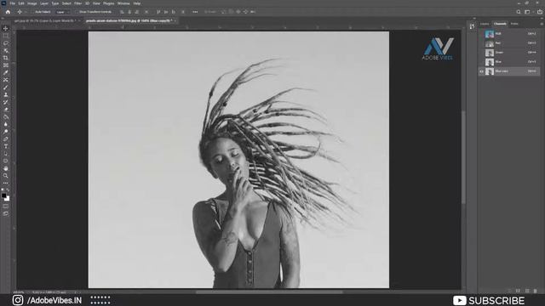The image size is (545, 306).
Task: Select the Rectangular Marquee tool
Action: pyautogui.click(x=6, y=36)
